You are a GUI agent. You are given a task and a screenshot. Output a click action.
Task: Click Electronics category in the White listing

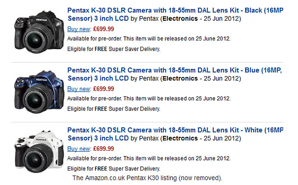pos(180,138)
